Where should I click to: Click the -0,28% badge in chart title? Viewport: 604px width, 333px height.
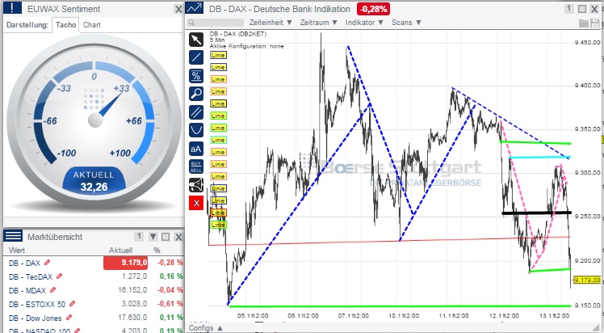pos(373,9)
